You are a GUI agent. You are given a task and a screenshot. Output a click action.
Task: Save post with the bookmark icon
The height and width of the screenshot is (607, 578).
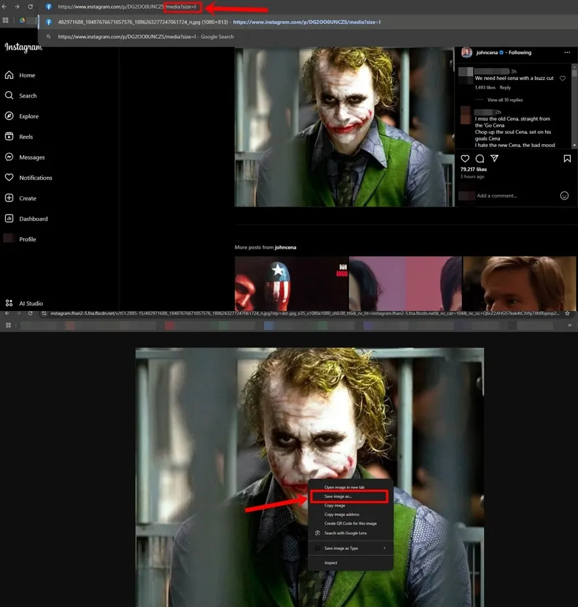click(x=567, y=159)
